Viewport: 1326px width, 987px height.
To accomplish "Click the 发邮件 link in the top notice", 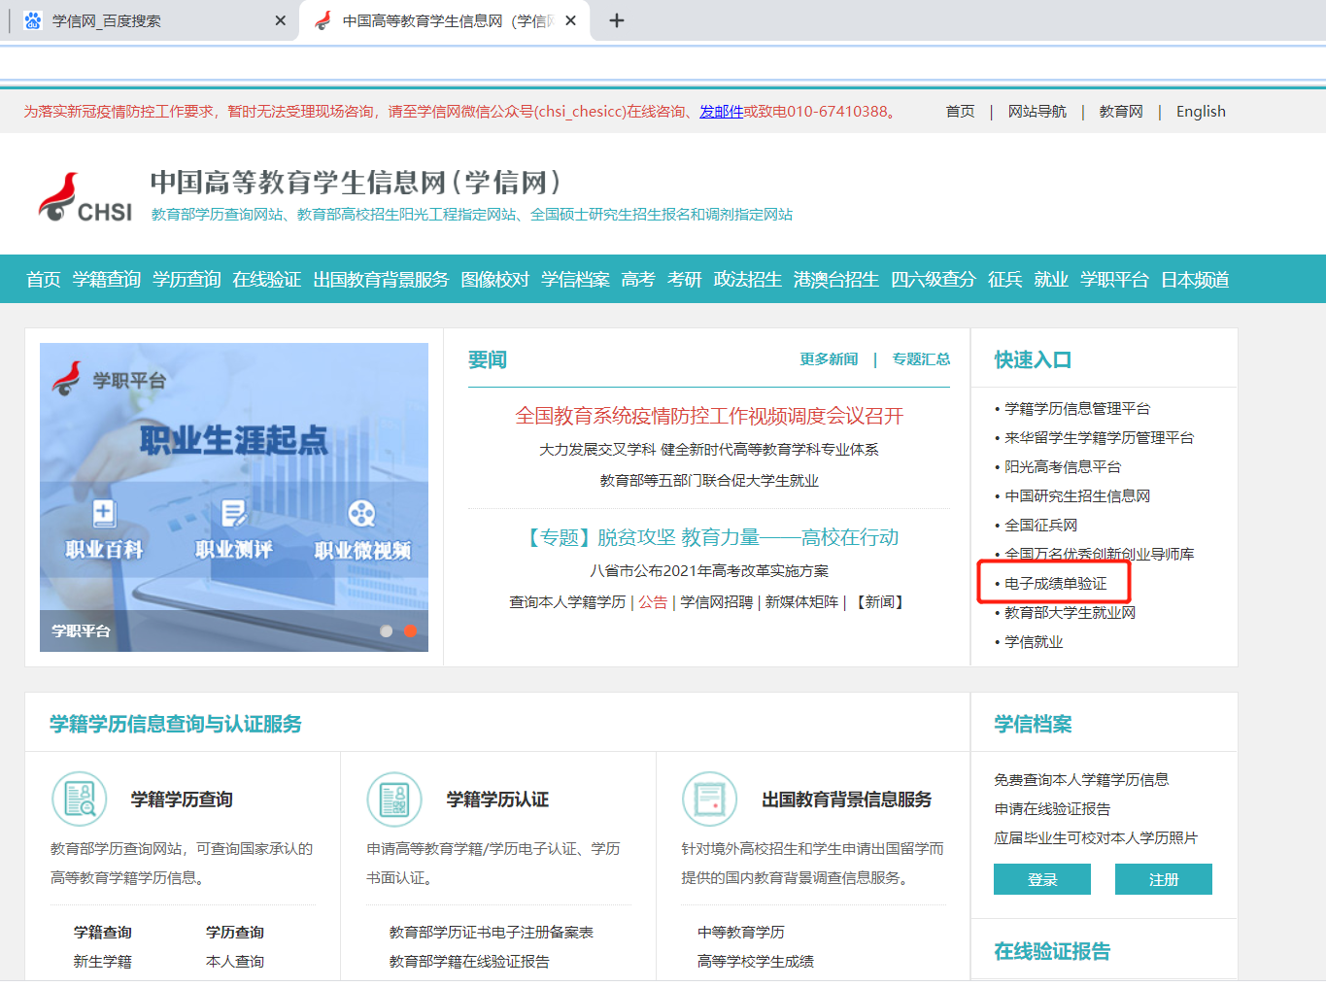I will pos(722,112).
